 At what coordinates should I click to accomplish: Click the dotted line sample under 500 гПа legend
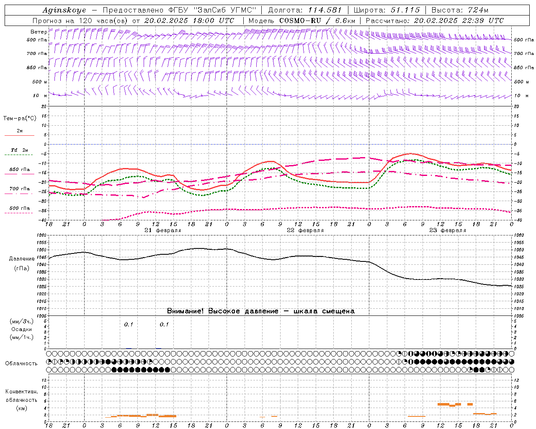pos(19,213)
